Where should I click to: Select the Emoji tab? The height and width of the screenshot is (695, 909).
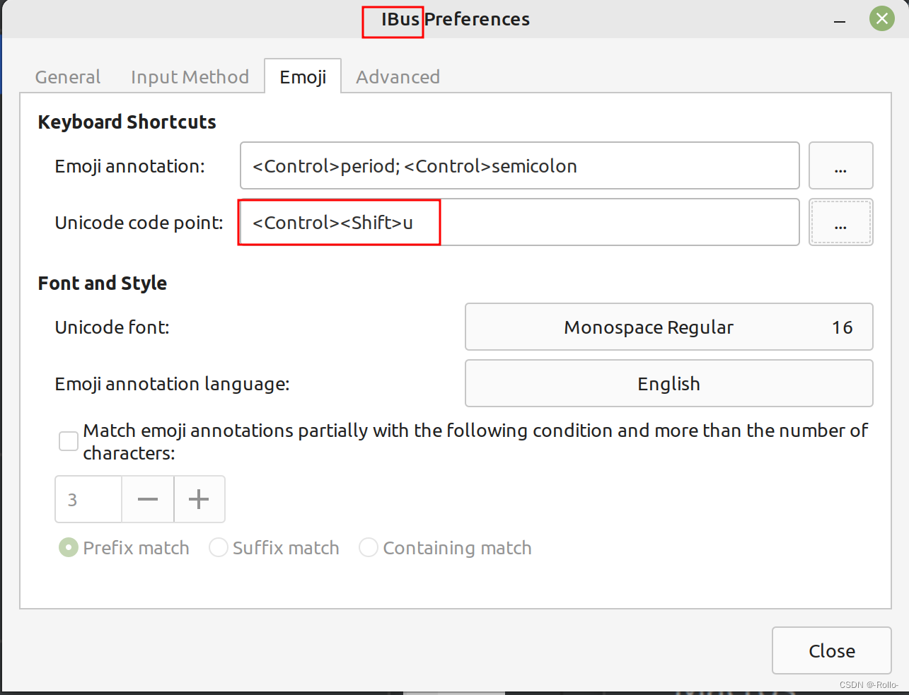point(303,76)
